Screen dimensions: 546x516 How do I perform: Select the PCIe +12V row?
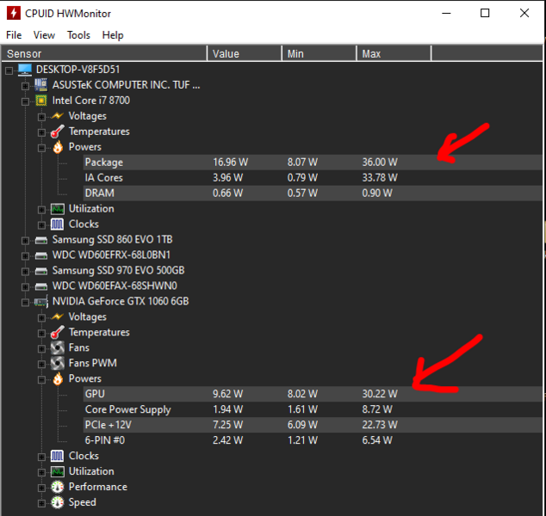[313, 425]
